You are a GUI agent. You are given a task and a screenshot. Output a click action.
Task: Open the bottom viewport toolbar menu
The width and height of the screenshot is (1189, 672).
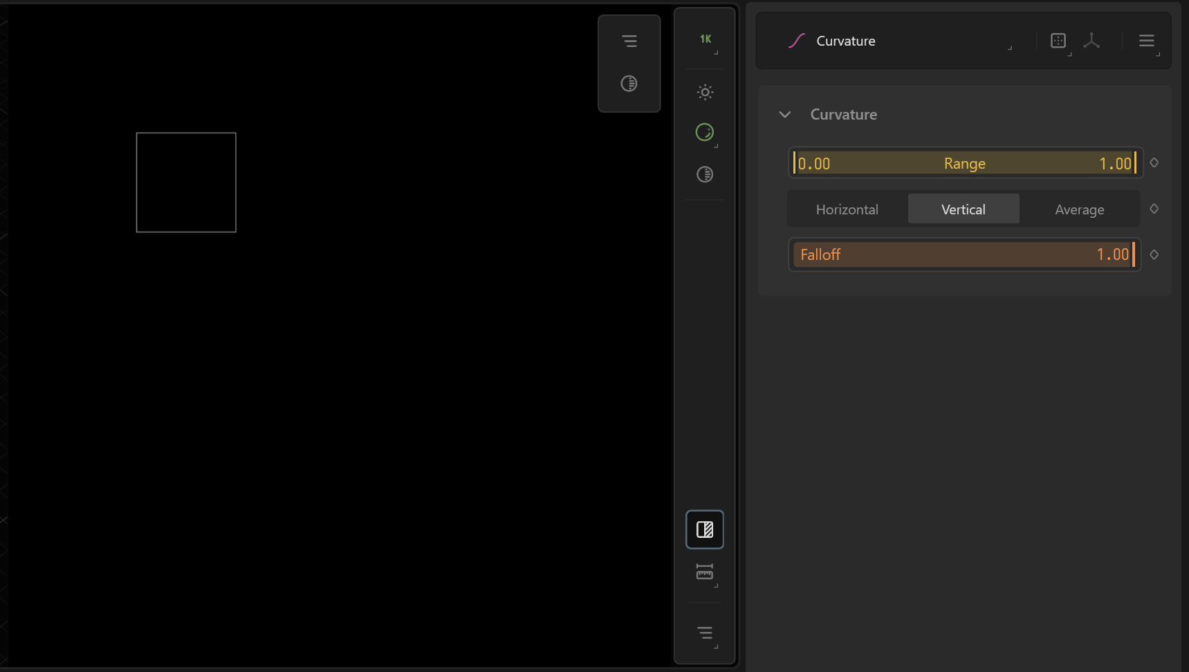tap(704, 633)
